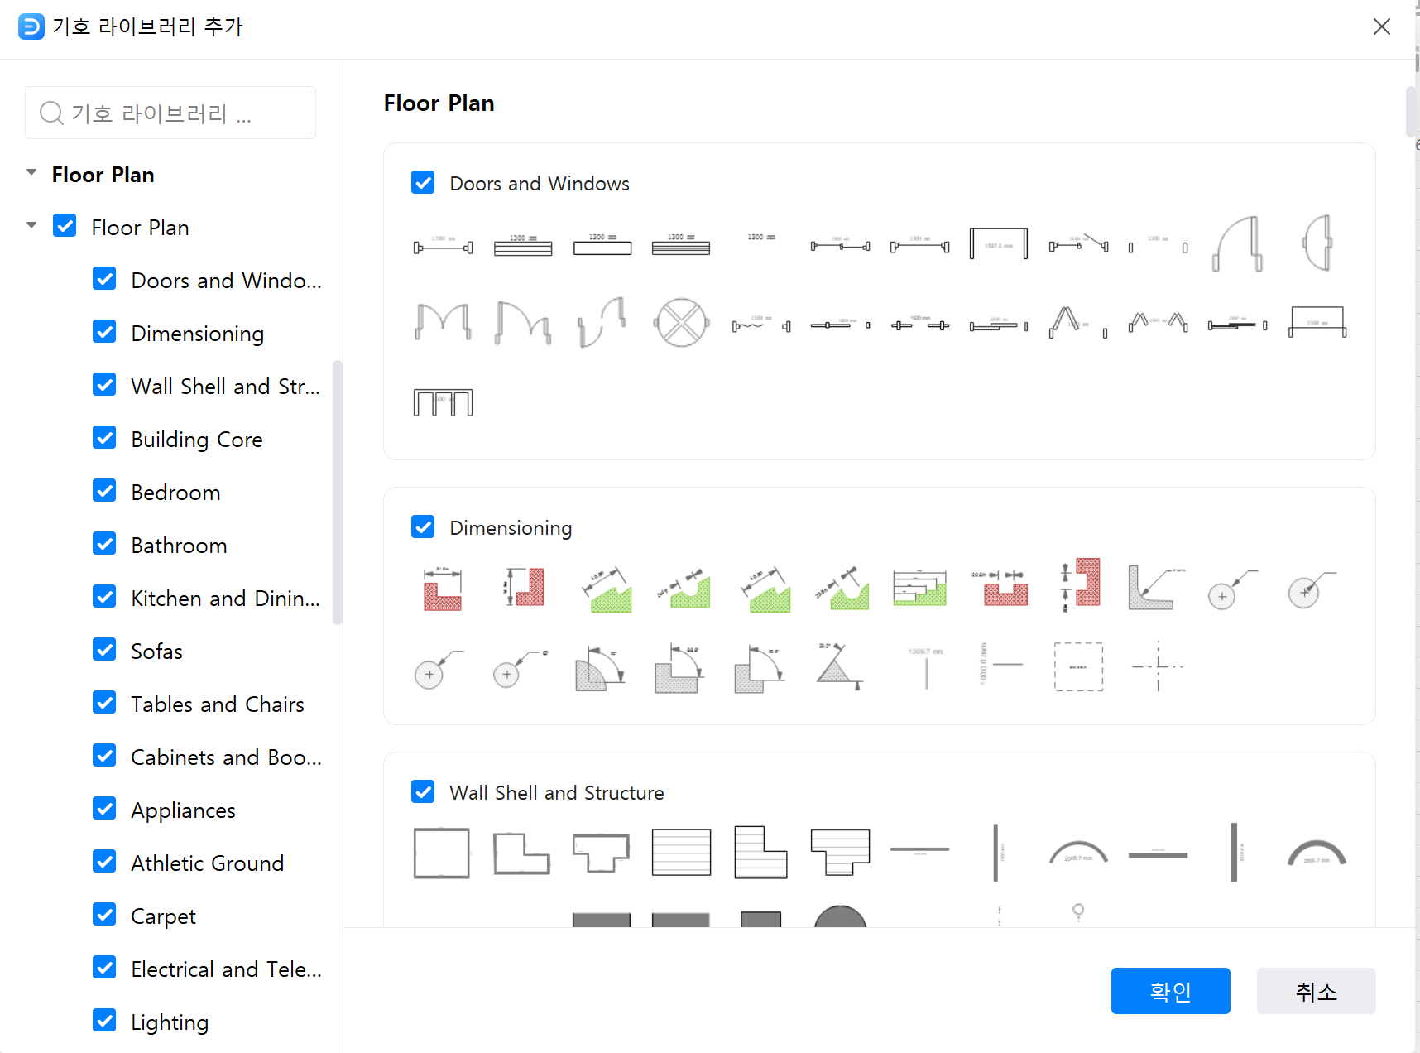This screenshot has height=1053, width=1420.
Task: Select the circle with X symbol in Doors and Windows
Action: pyautogui.click(x=681, y=323)
